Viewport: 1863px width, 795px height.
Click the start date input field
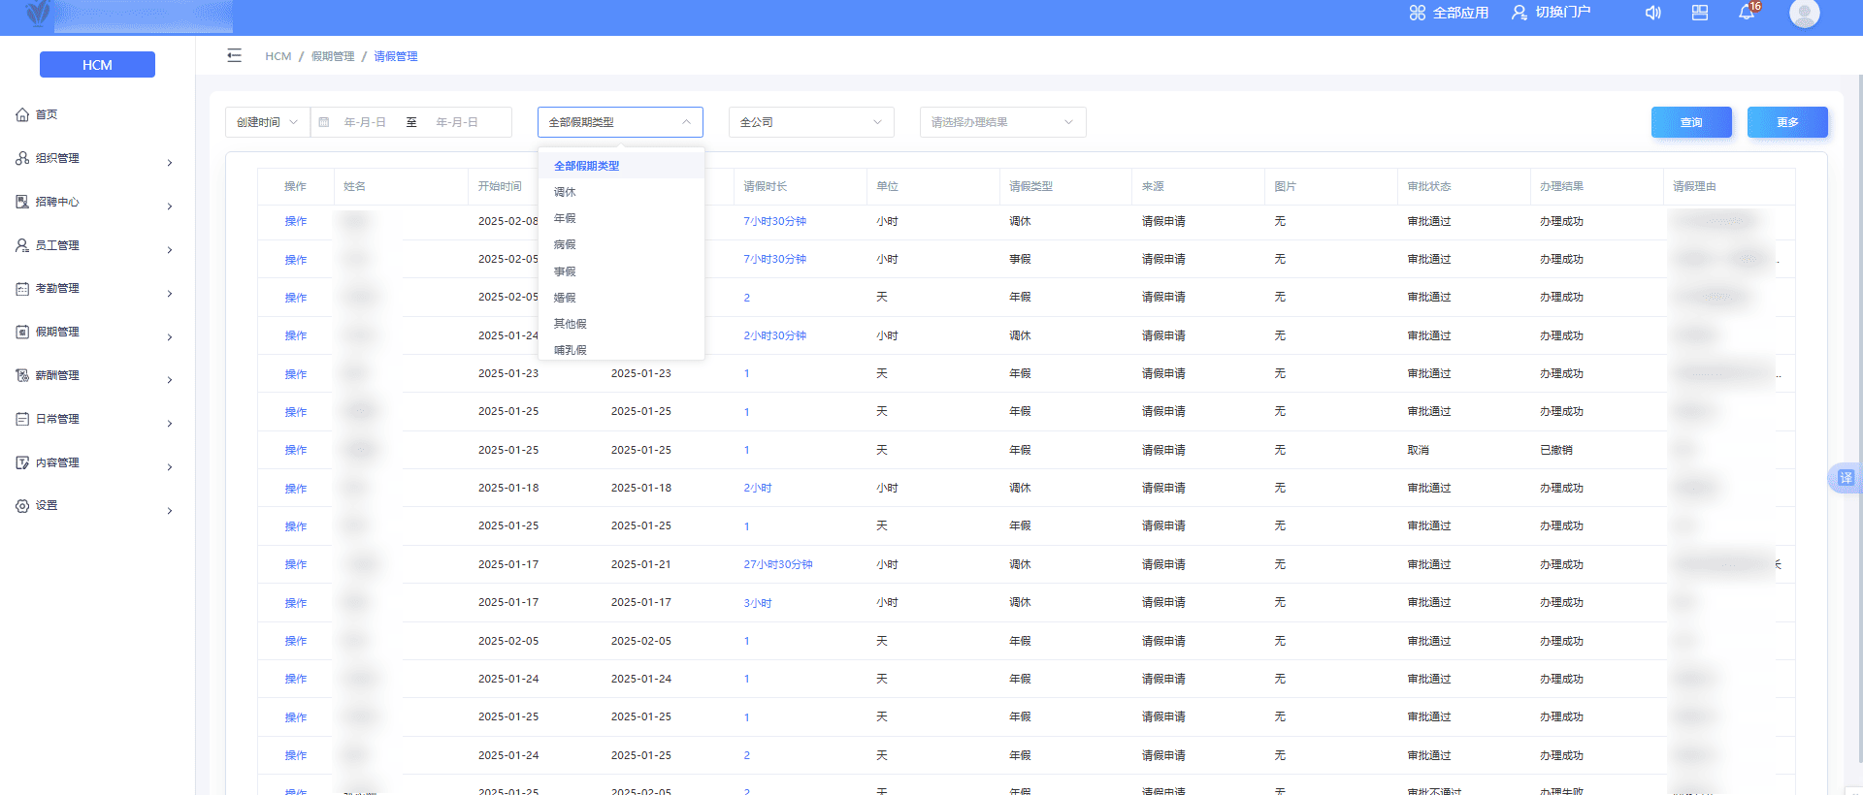[365, 122]
